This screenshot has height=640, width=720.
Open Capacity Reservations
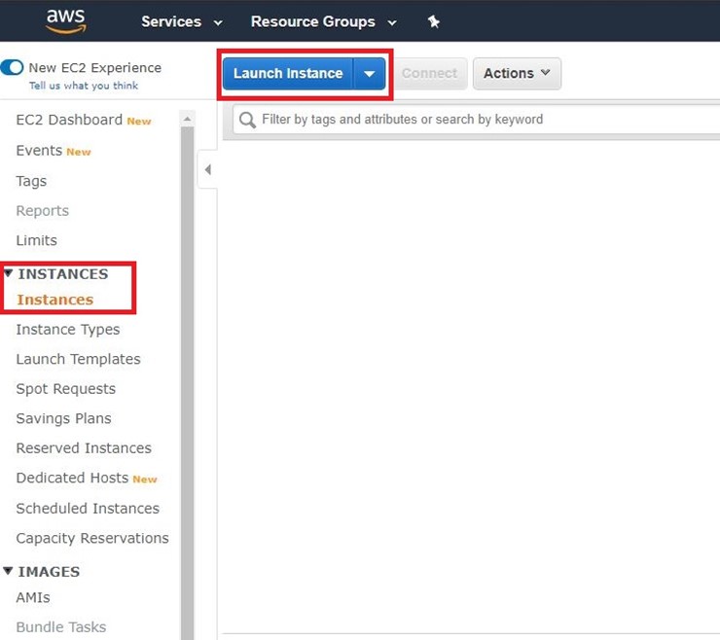pyautogui.click(x=92, y=538)
